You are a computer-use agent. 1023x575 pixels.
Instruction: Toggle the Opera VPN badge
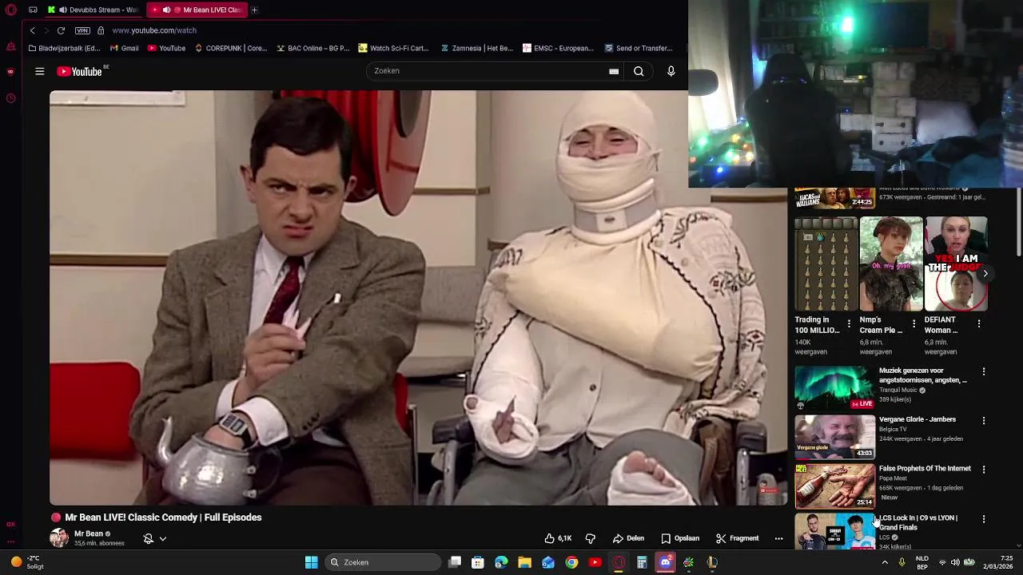pos(82,30)
